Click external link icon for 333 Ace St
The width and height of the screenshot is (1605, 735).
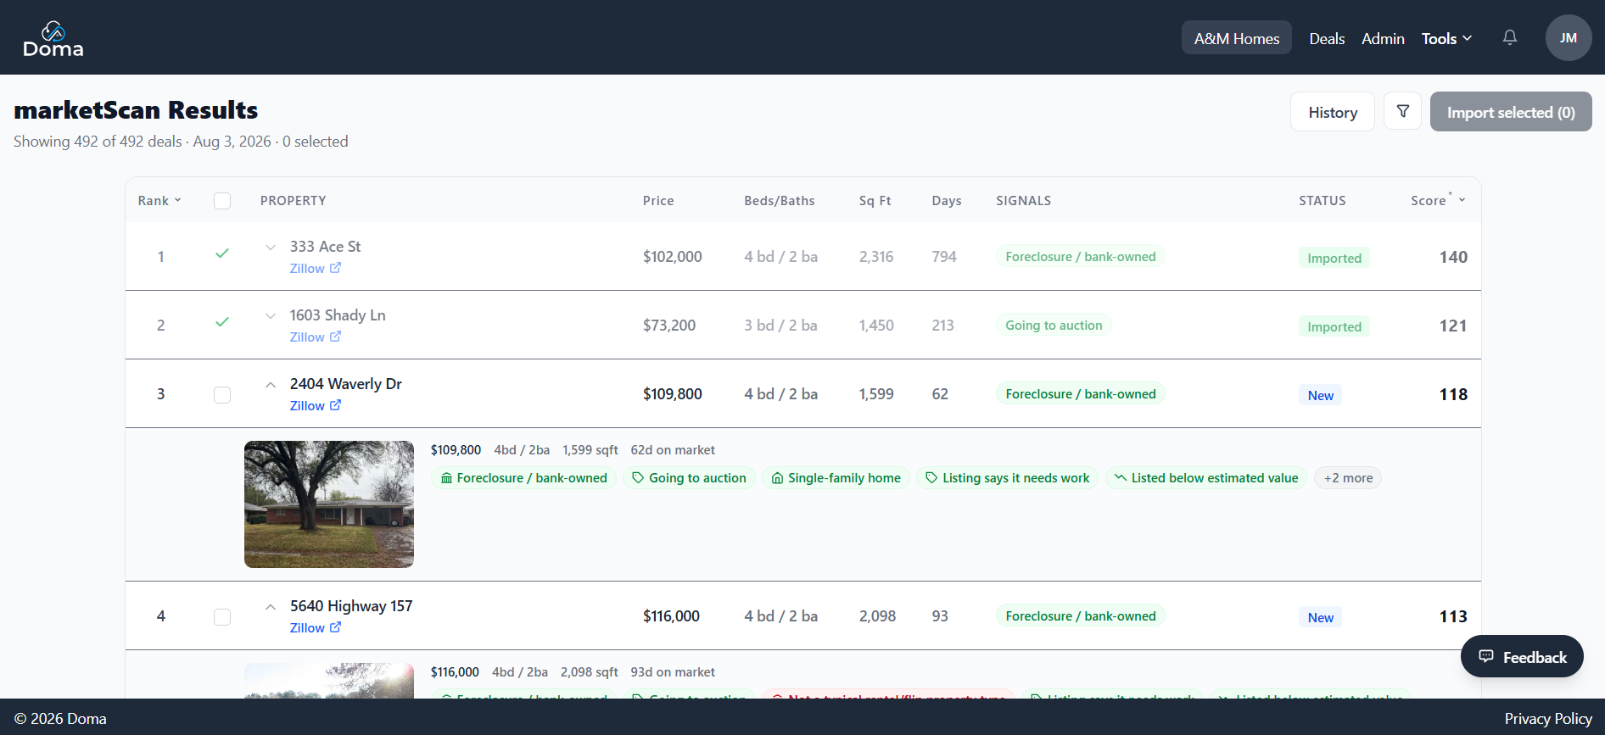tap(336, 268)
